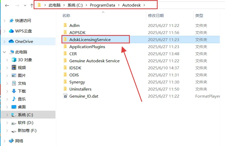Select the CER folder icon
The width and height of the screenshot is (225, 146).
(x=65, y=53)
